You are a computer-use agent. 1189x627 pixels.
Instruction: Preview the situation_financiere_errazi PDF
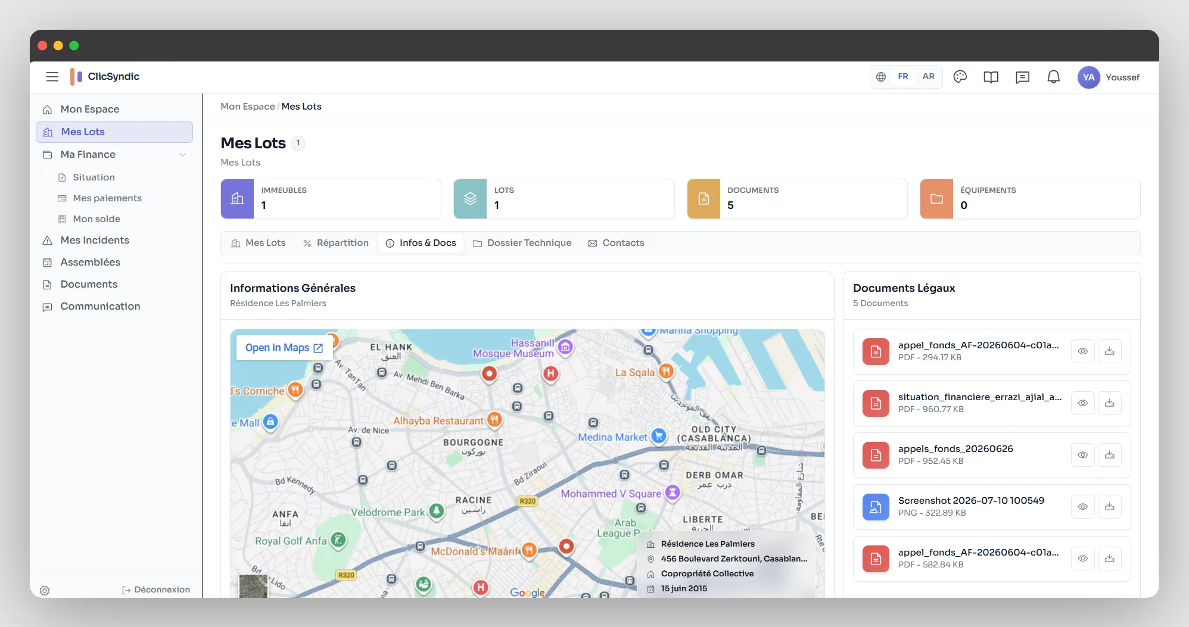point(1083,403)
